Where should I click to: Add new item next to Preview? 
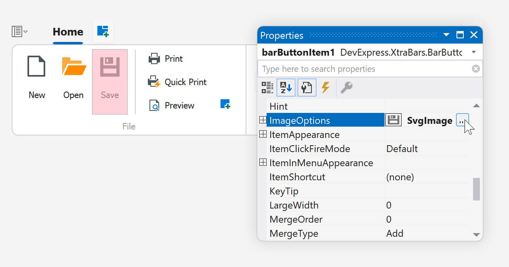[225, 104]
